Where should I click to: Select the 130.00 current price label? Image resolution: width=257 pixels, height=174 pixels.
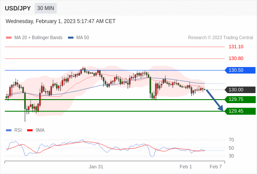(240, 90)
